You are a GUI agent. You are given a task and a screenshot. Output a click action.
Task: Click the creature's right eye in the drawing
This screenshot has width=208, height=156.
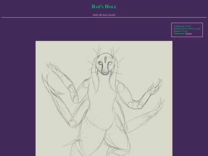point(110,64)
